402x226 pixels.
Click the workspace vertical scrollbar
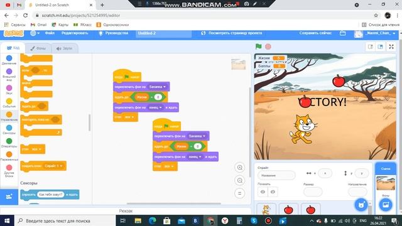[250, 132]
